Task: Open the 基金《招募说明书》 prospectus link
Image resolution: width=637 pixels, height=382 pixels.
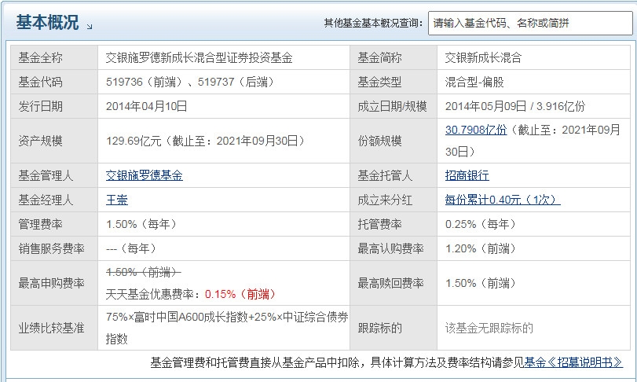Action: (x=573, y=362)
